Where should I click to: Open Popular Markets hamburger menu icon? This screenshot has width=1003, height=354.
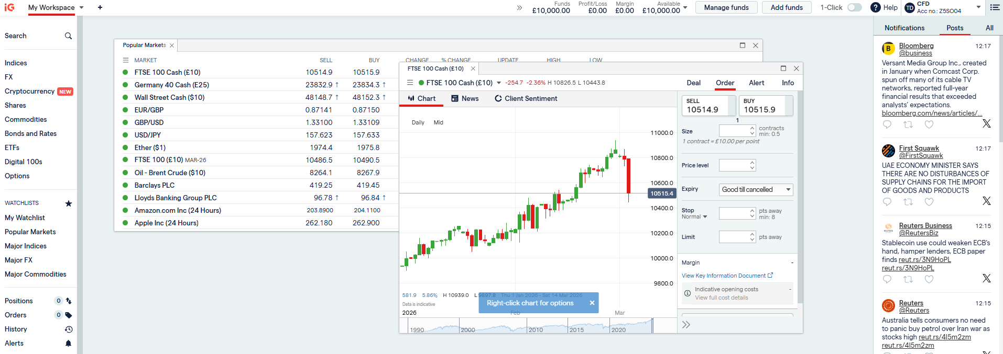coord(126,60)
